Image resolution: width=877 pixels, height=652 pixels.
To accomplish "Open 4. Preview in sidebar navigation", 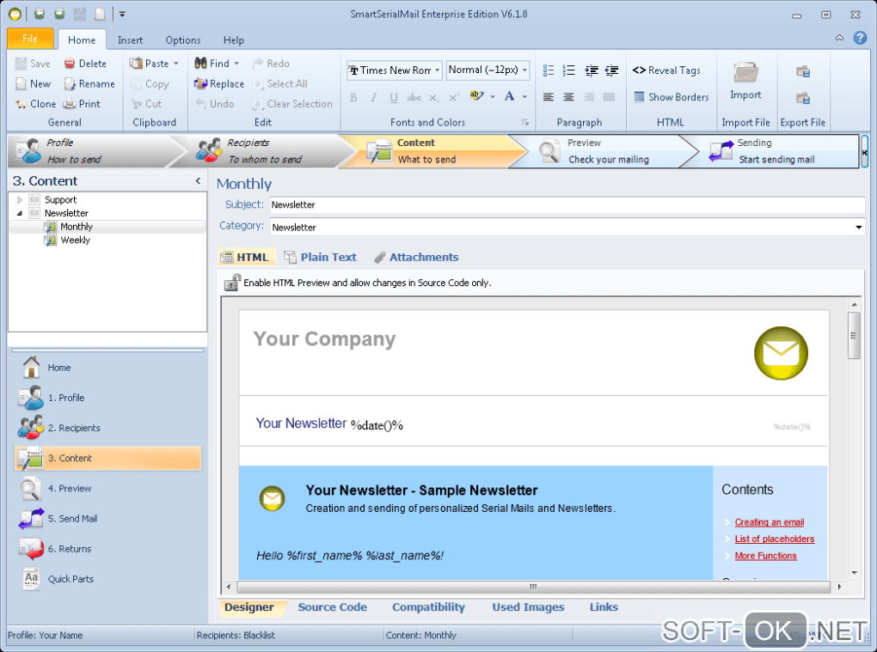I will 70,488.
